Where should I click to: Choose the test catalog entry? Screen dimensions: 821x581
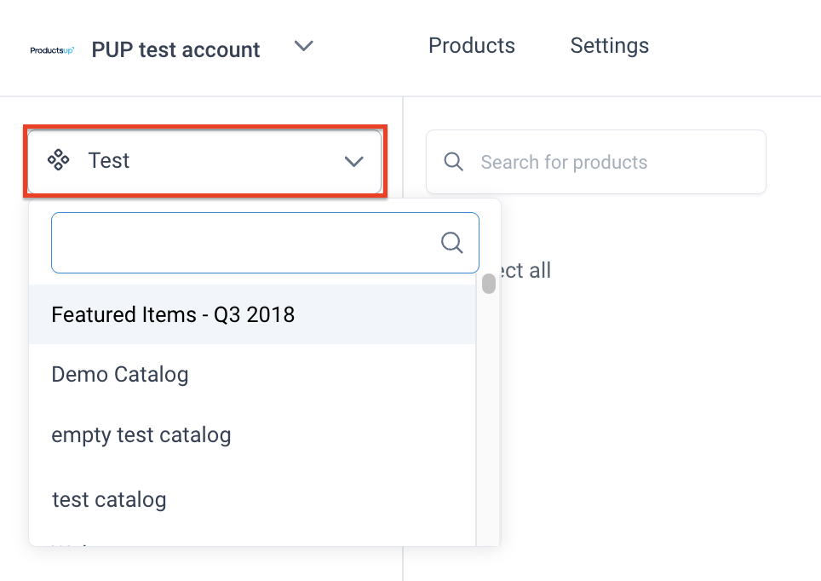(109, 499)
